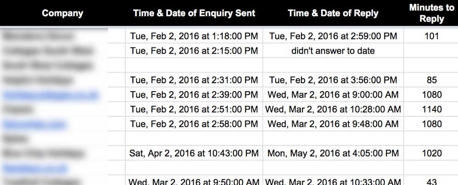Image resolution: width=458 pixels, height=185 pixels.
Task: Click the Company column header
Action: coord(63,13)
